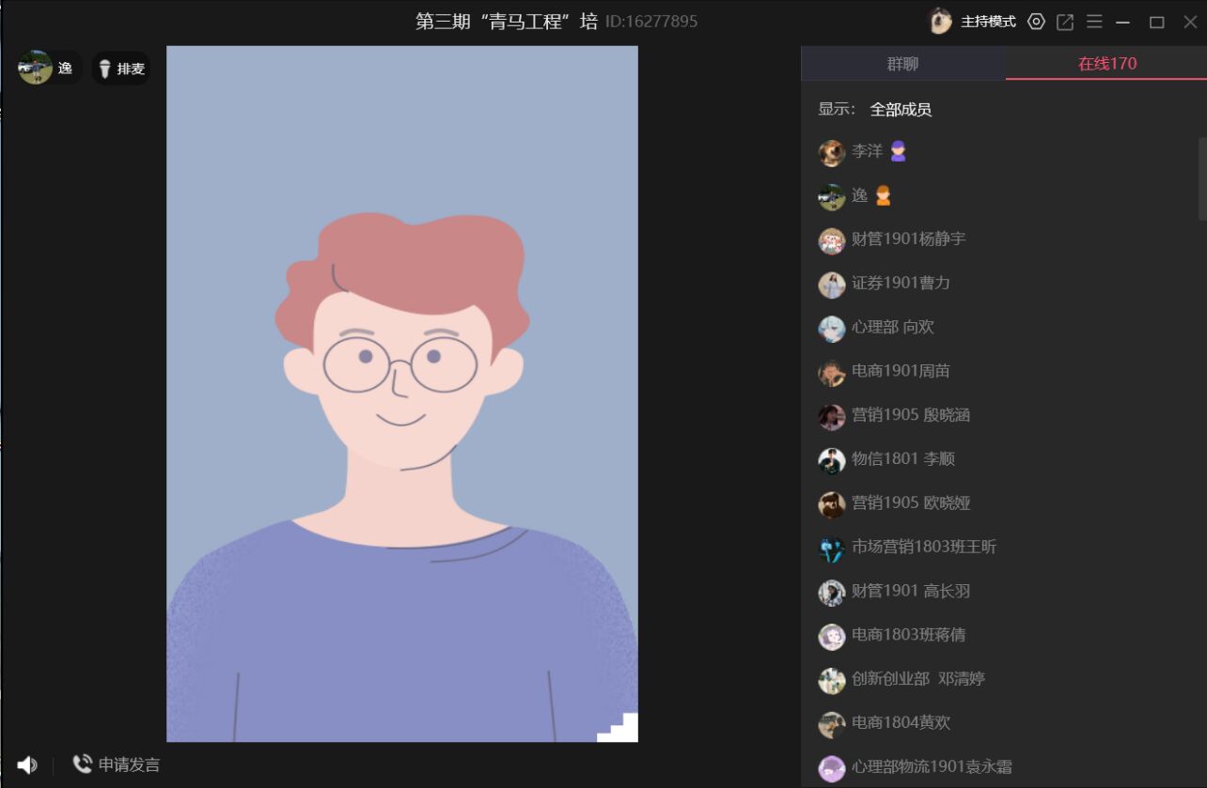Click the 排麦 microphone queue button
The image size is (1207, 788).
click(x=121, y=69)
